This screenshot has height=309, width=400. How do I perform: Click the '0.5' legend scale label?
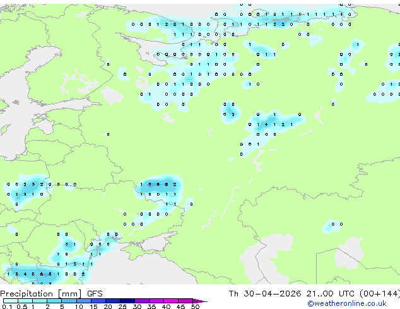tap(22, 306)
